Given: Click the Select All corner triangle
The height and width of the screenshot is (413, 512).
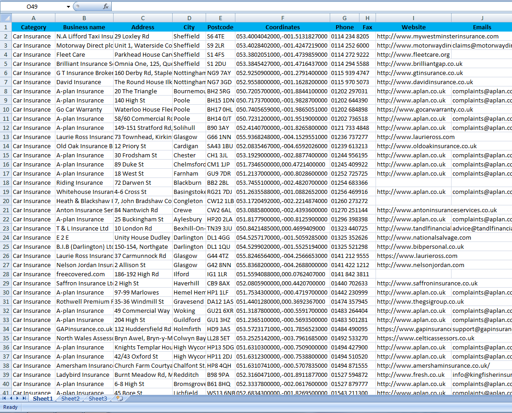Looking at the screenshot, I should [x=6, y=18].
